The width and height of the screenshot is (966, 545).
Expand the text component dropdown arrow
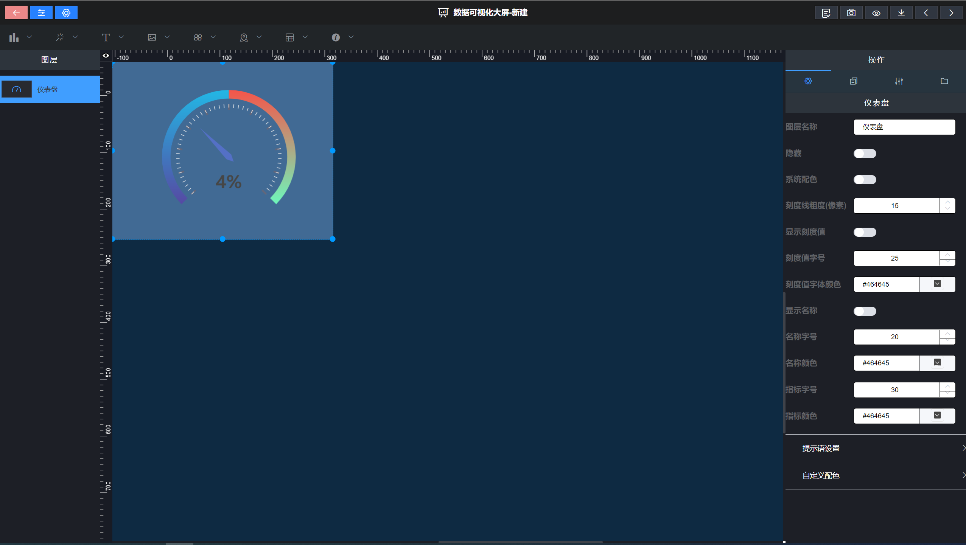[x=121, y=37]
